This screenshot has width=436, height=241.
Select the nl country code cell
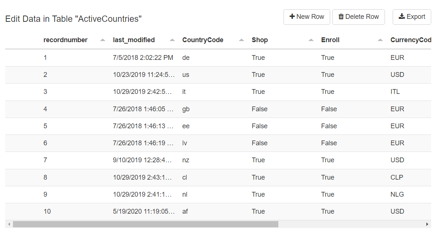[x=185, y=194]
